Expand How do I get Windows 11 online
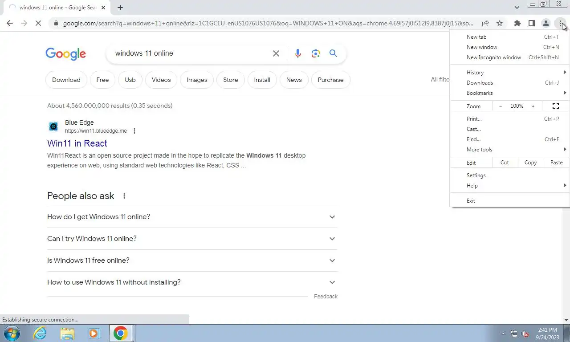 (192, 217)
